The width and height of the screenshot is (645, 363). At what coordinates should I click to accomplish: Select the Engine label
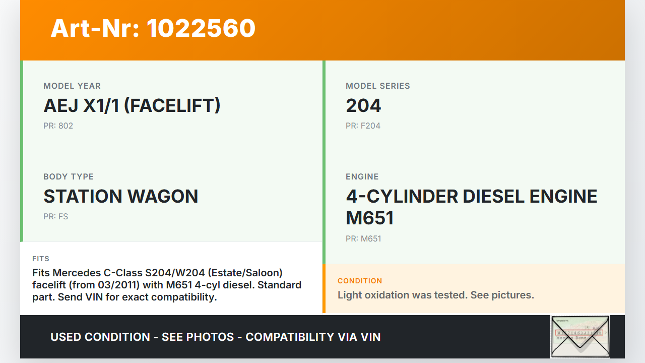point(362,176)
